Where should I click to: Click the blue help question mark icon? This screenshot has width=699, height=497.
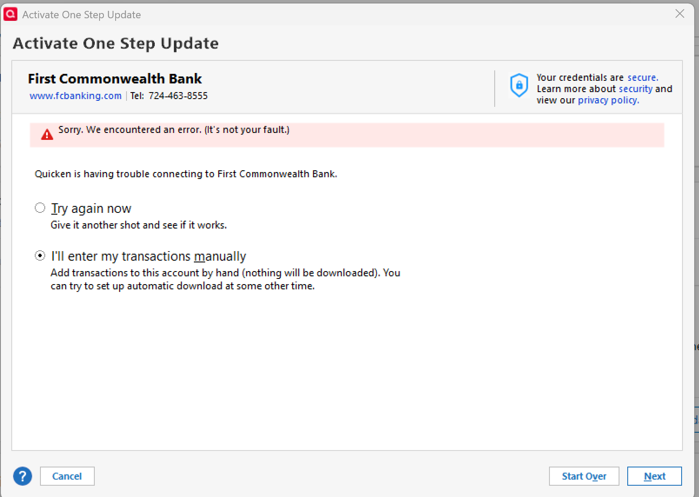click(23, 476)
